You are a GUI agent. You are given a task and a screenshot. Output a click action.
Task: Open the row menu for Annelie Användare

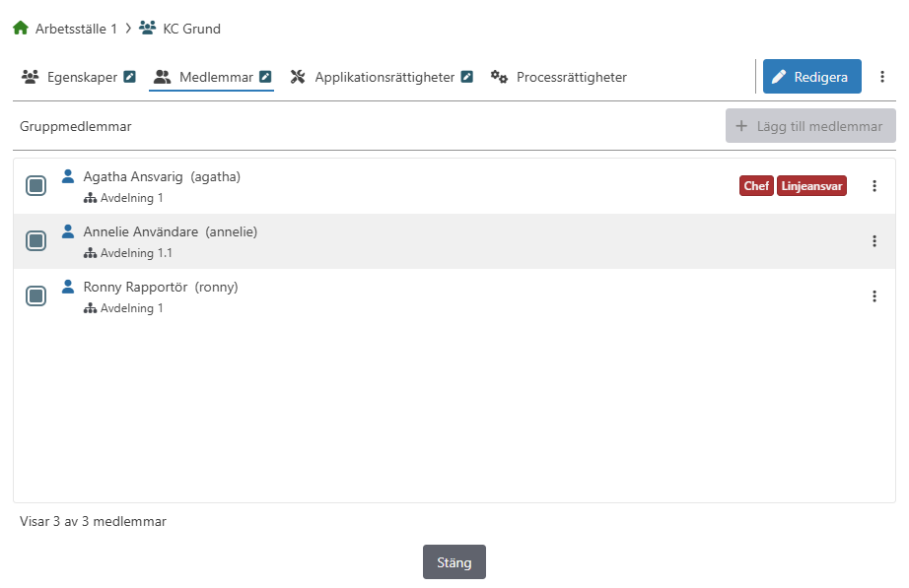click(x=874, y=241)
